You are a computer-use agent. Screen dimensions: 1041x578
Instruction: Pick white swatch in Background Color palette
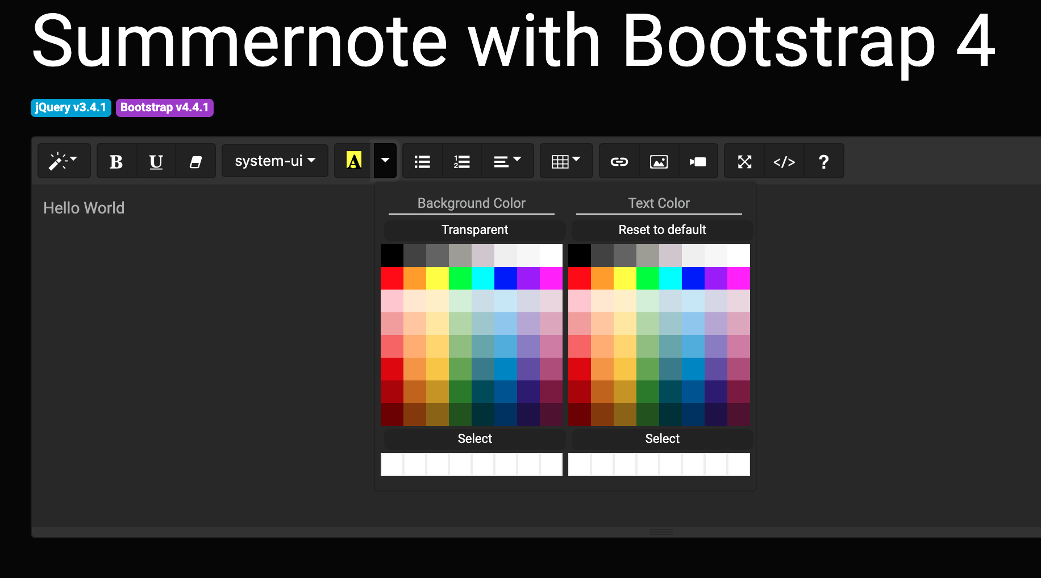pyautogui.click(x=551, y=256)
